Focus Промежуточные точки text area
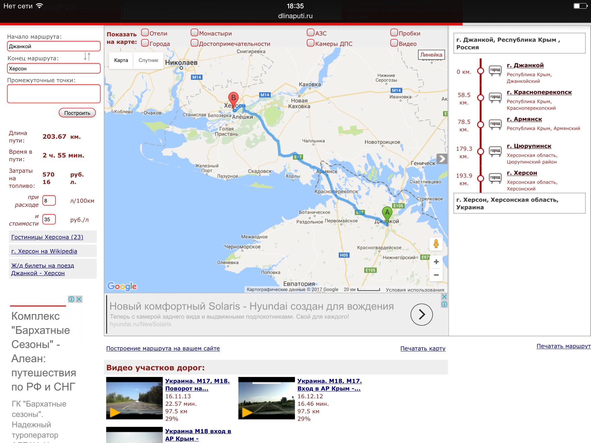 pos(54,94)
